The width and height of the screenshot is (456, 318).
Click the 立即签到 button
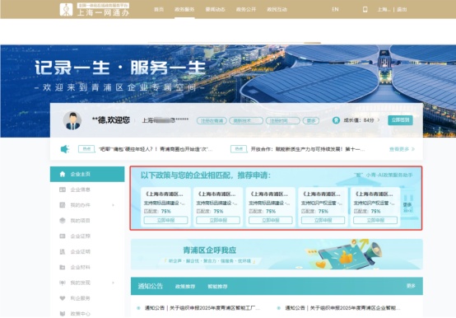click(x=400, y=120)
